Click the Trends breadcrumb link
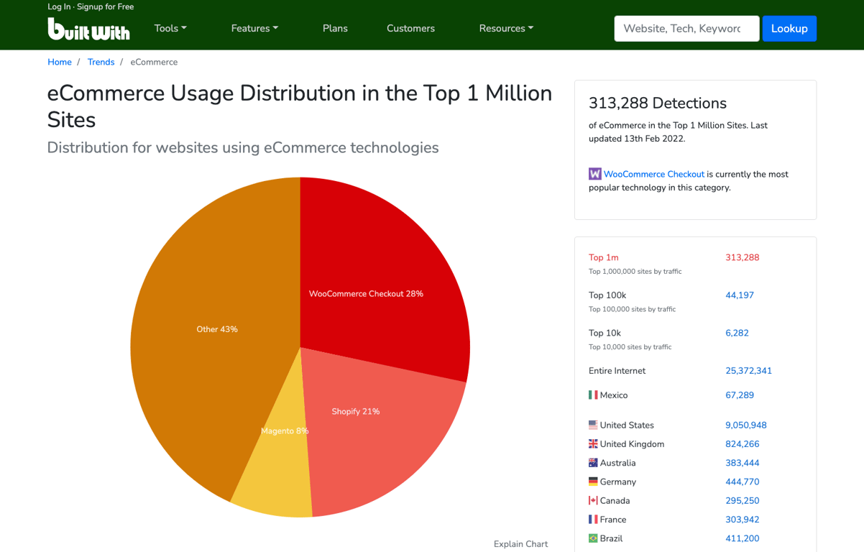This screenshot has width=864, height=552. pyautogui.click(x=101, y=62)
